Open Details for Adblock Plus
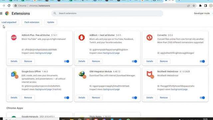Screen dimensions: 213x120 coord(14,61)
